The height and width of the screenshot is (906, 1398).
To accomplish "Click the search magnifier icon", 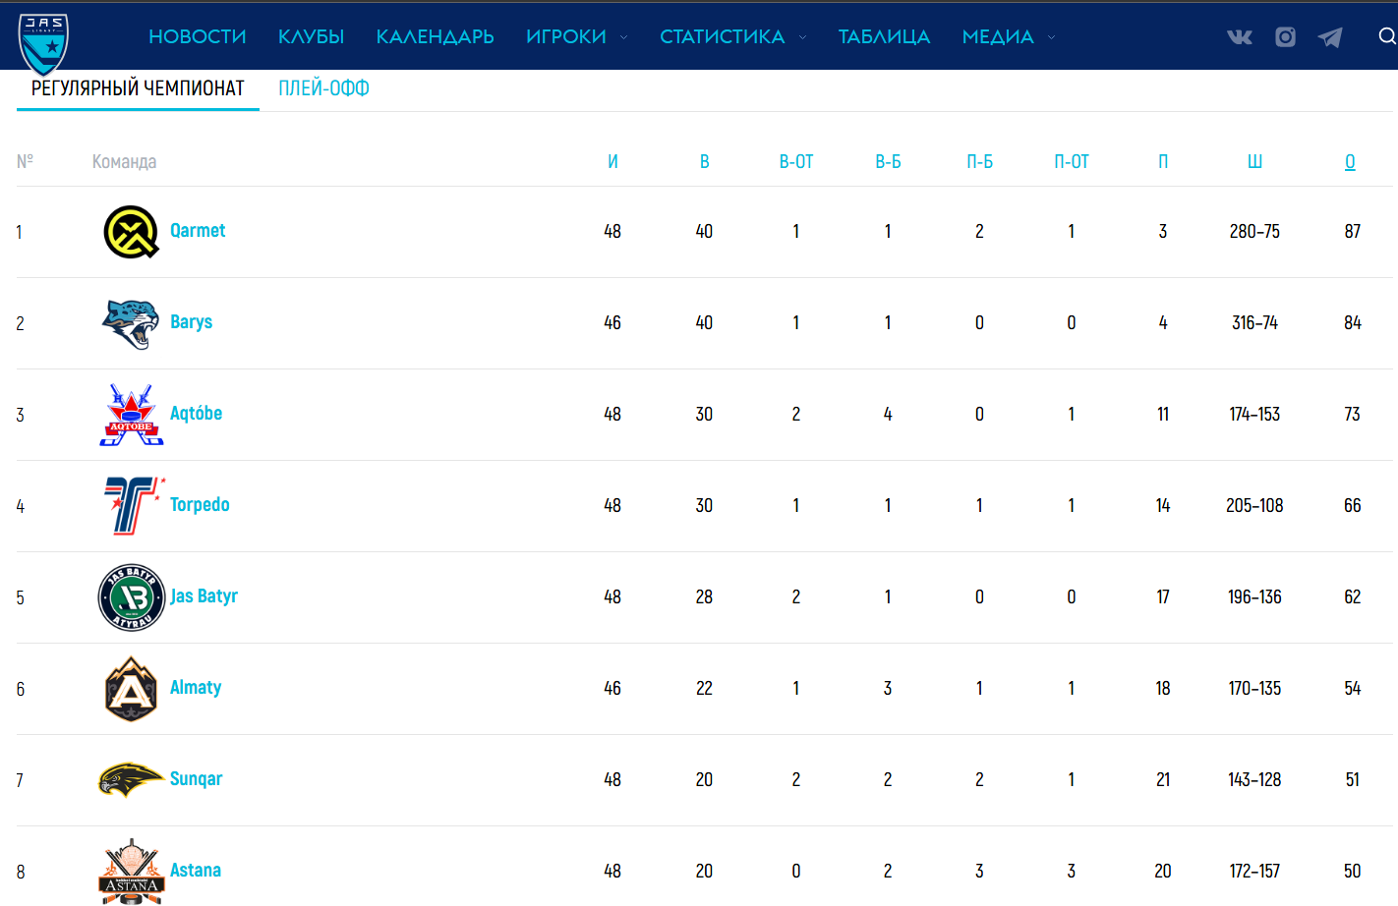I will 1386,36.
